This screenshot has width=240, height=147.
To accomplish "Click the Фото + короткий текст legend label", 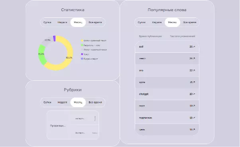I will point(95,50).
